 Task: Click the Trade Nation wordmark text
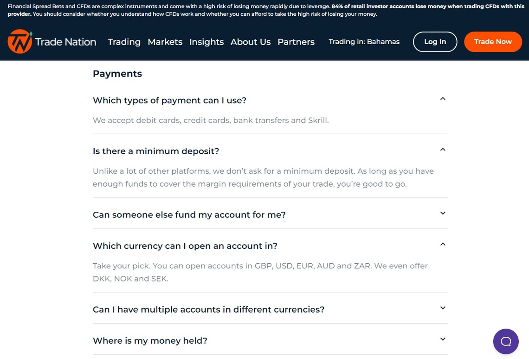pos(65,42)
